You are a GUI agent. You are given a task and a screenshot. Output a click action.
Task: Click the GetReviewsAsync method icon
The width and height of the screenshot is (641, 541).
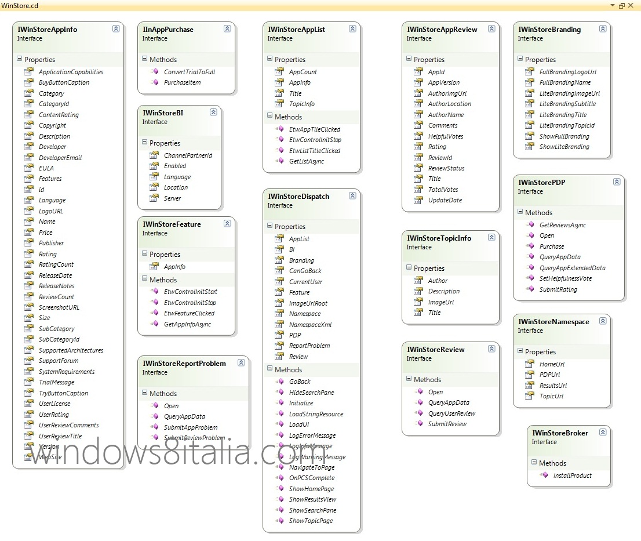point(530,224)
